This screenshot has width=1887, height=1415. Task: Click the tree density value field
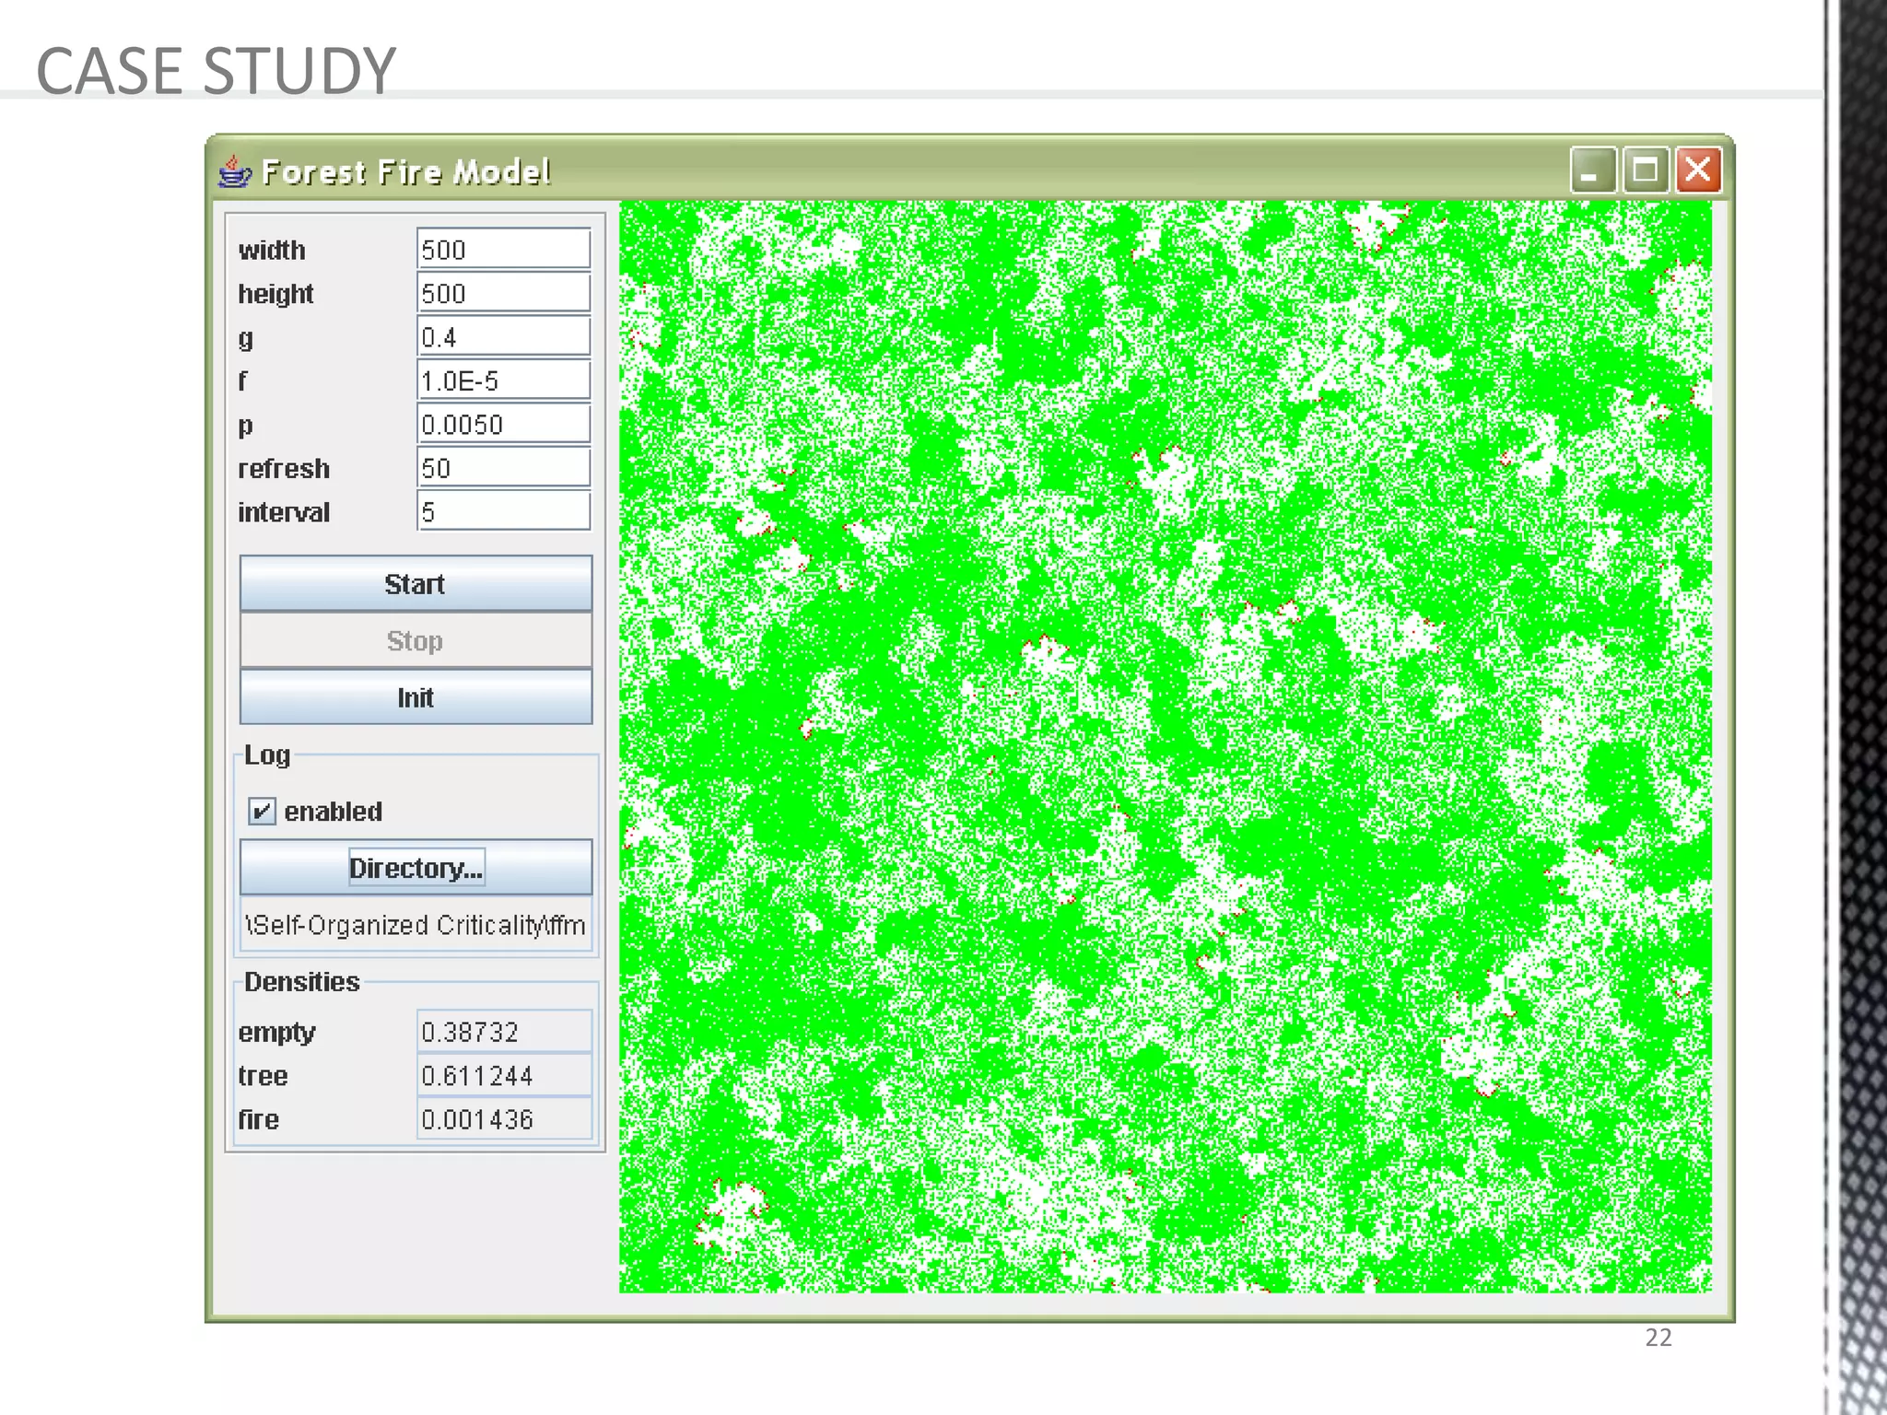(x=503, y=1076)
